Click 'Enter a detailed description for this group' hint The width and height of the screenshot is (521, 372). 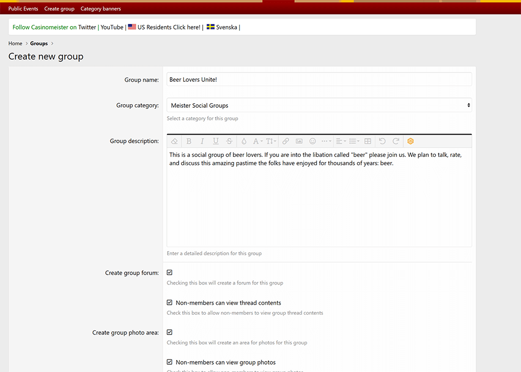point(214,253)
